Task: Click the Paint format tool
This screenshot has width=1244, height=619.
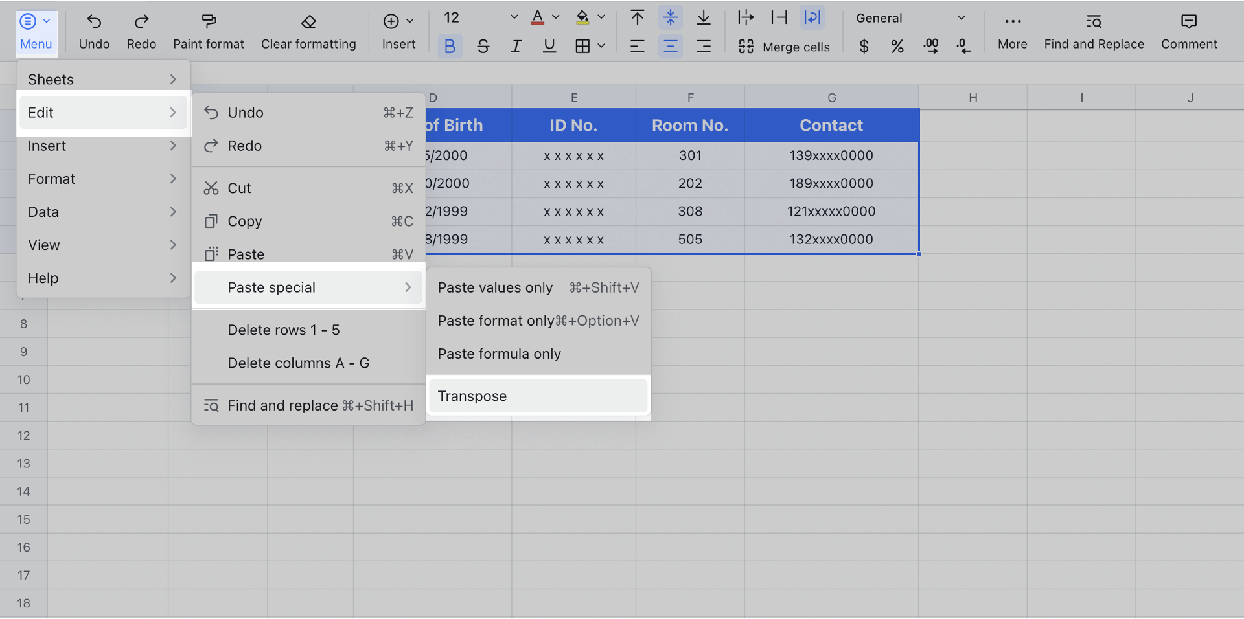Action: coord(208,30)
